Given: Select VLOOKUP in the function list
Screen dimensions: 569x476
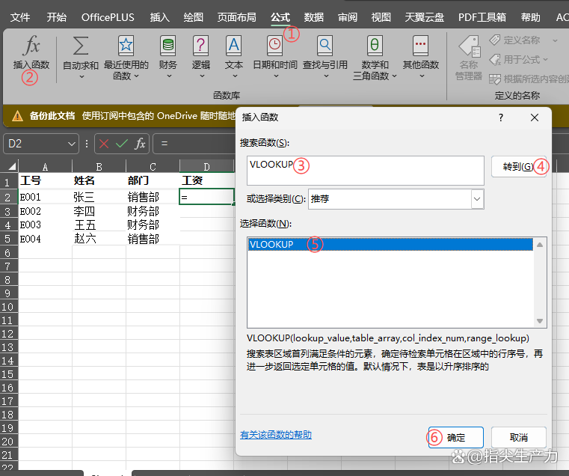Looking at the screenshot, I should (x=390, y=244).
